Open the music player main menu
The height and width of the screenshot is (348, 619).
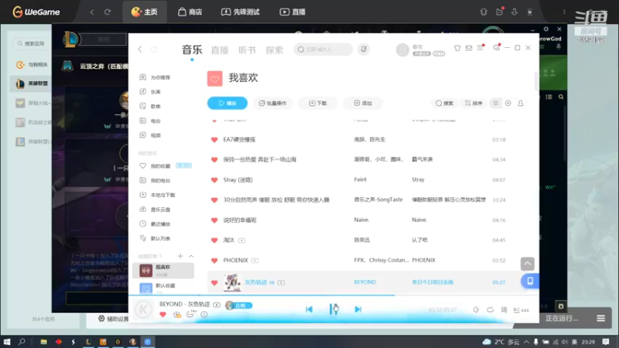tap(480, 48)
